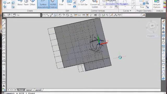Open the dimension style dropdown
The width and height of the screenshot is (167, 94).
[132, 15]
